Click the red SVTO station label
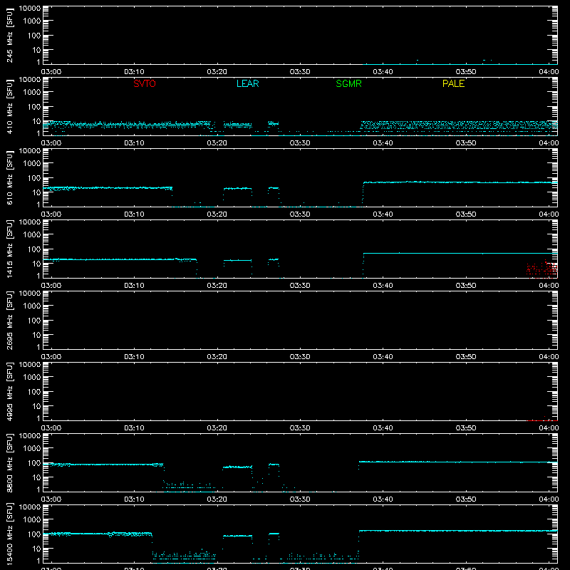This screenshot has height=570, width=570. pyautogui.click(x=145, y=83)
